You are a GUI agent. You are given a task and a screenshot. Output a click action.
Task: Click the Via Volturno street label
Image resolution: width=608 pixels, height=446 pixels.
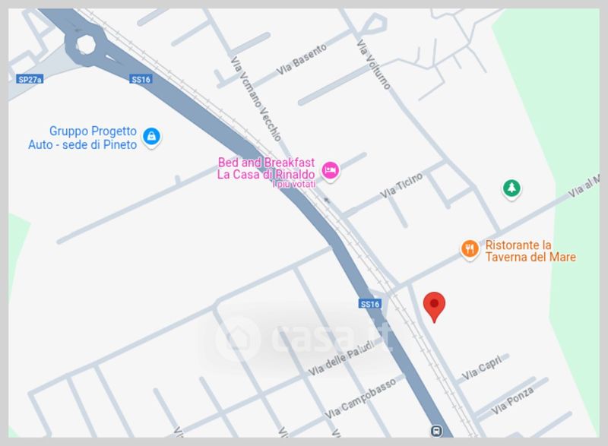point(373,64)
